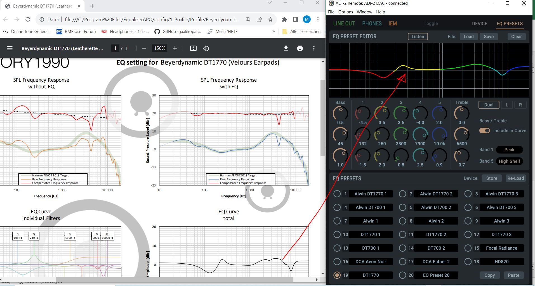
Task: Open the GitHub jaakkopas bookmark
Action: 178,32
